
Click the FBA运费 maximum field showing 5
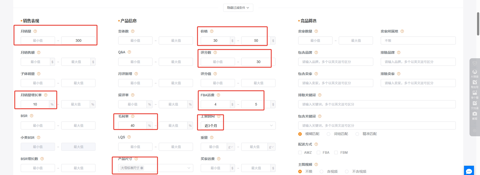point(256,104)
